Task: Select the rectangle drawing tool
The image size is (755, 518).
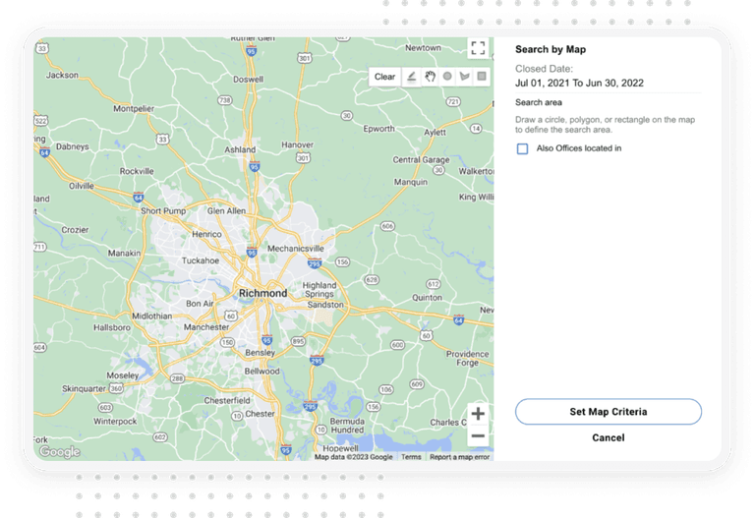Action: [x=482, y=77]
